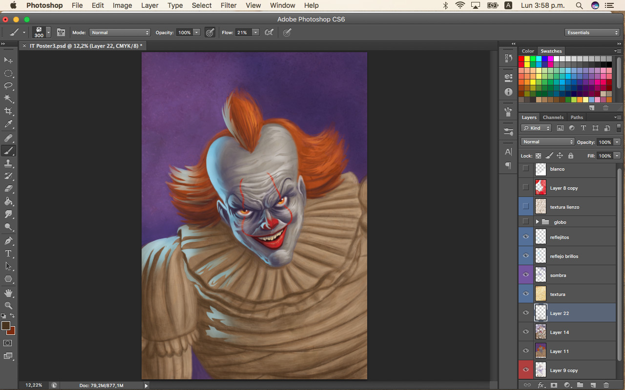Select the Smudge tool
This screenshot has height=390, width=625.
pyautogui.click(x=8, y=214)
